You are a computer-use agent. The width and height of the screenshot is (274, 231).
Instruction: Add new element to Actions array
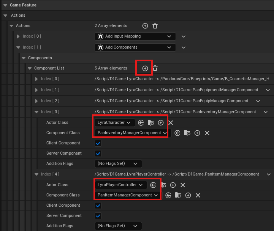point(145,26)
